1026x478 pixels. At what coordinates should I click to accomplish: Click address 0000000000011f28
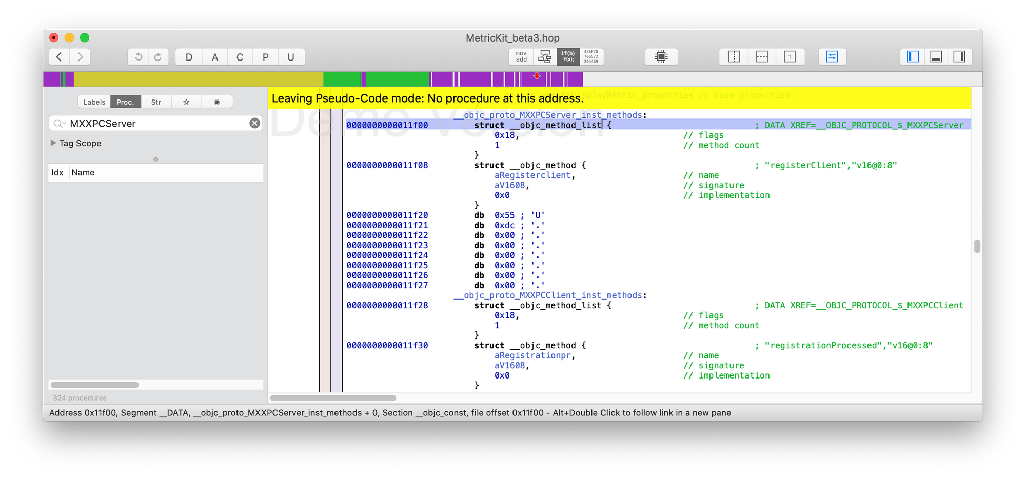pyautogui.click(x=387, y=306)
